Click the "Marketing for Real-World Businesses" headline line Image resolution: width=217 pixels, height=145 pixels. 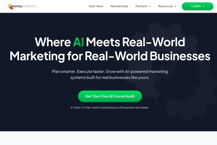click(110, 56)
